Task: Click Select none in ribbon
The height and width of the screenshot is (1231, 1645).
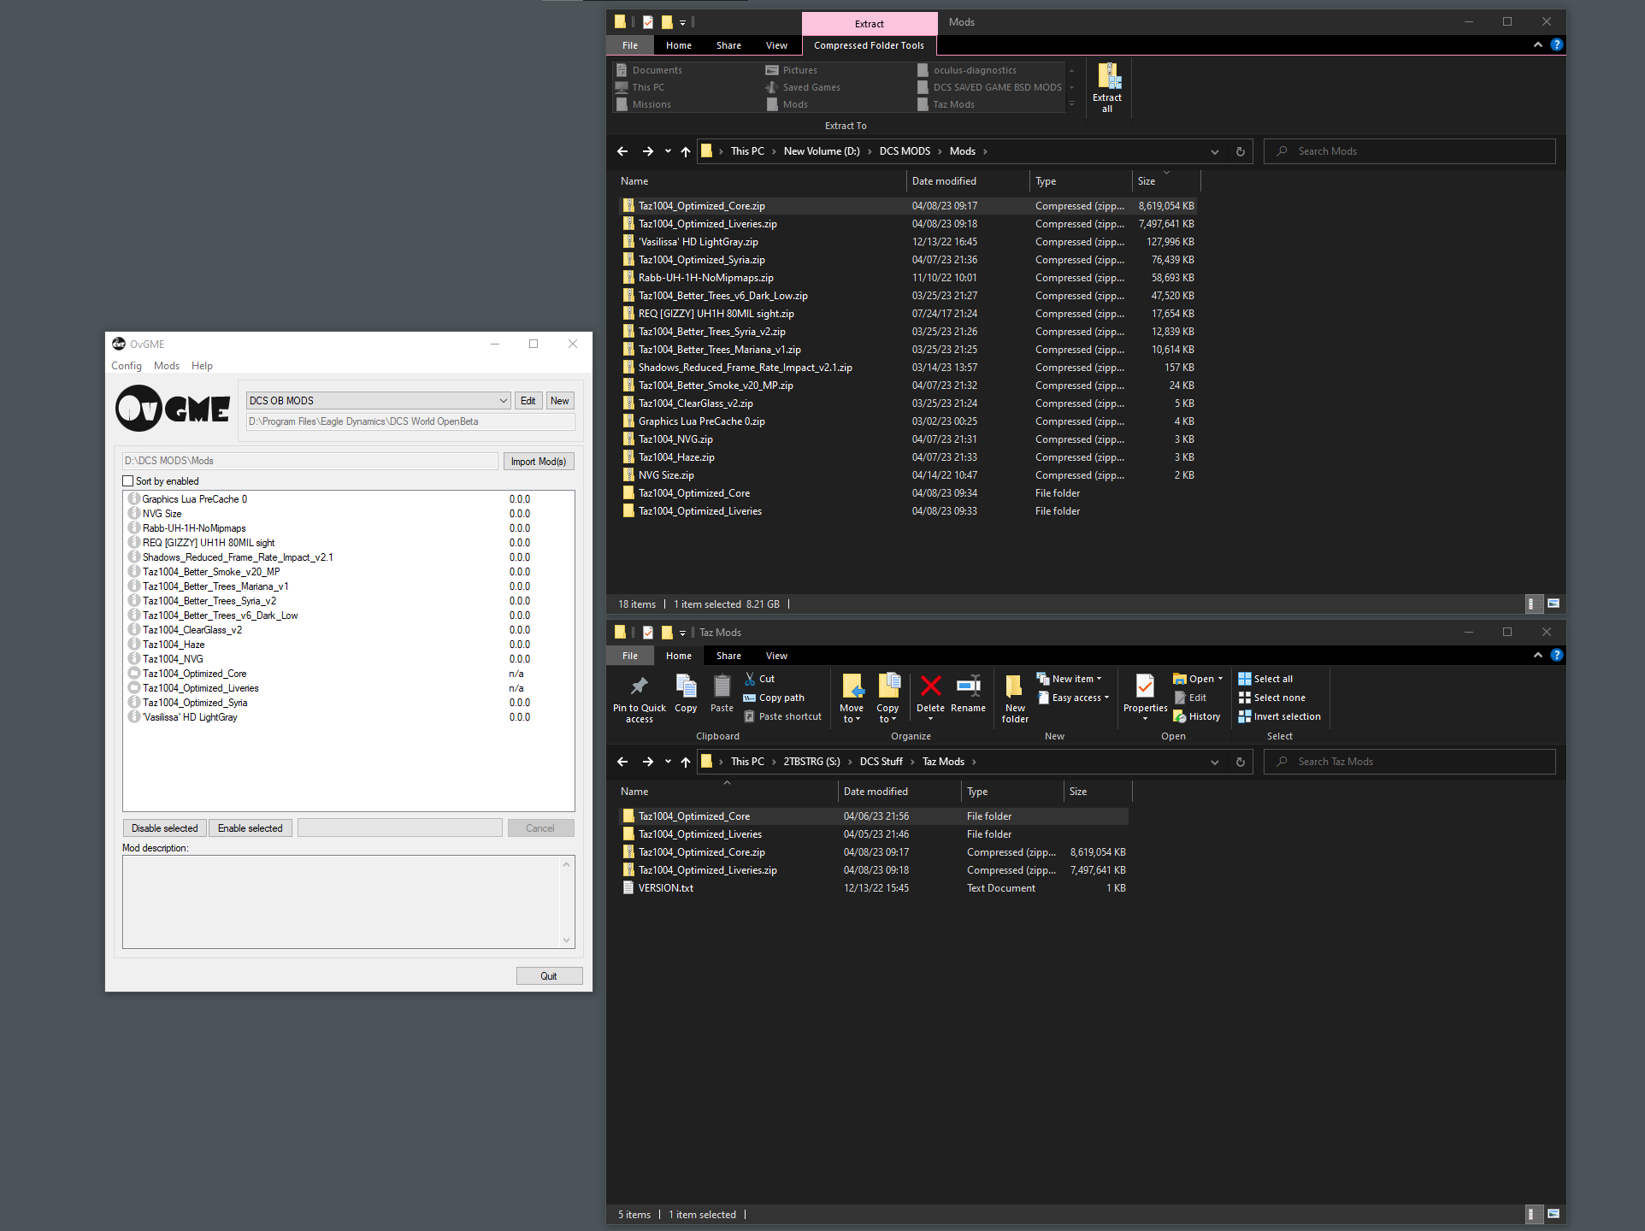Action: click(x=1271, y=698)
